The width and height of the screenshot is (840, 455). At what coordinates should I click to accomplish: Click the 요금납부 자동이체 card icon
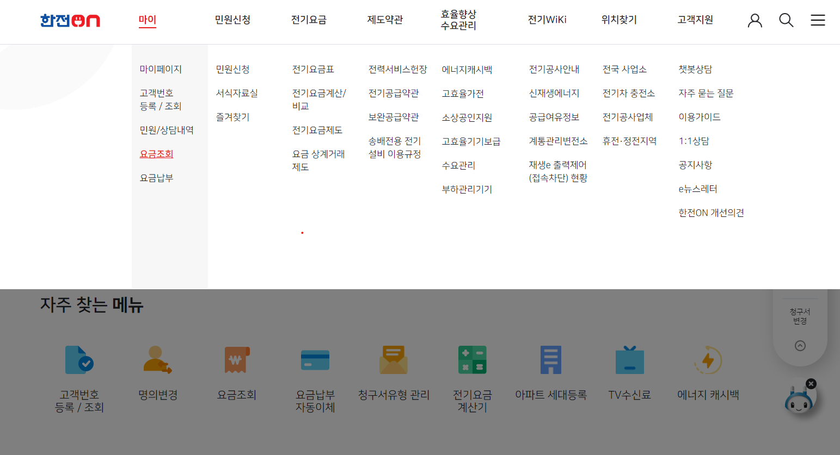pyautogui.click(x=315, y=360)
